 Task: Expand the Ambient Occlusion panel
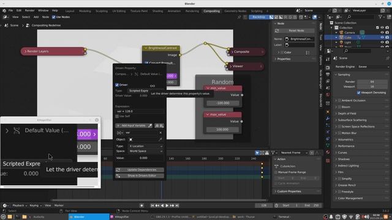point(336,100)
